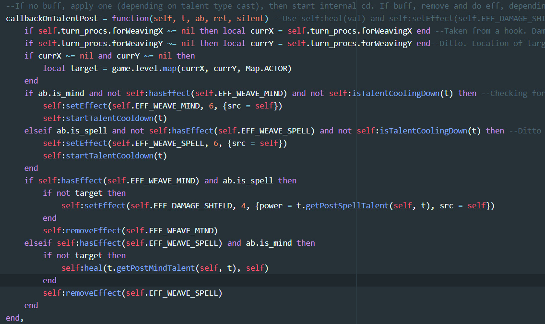Click 'local currX' variable declaration

[248, 31]
